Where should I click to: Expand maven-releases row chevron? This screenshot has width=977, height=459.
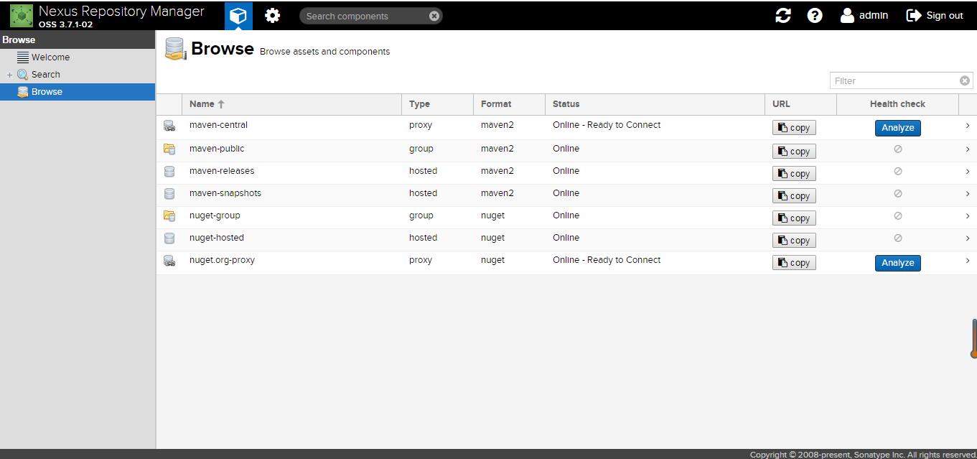(968, 172)
